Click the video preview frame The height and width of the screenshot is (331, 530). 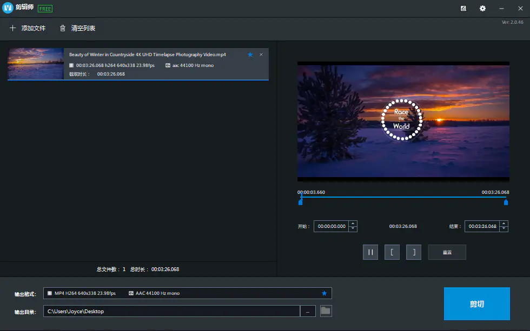click(x=403, y=121)
